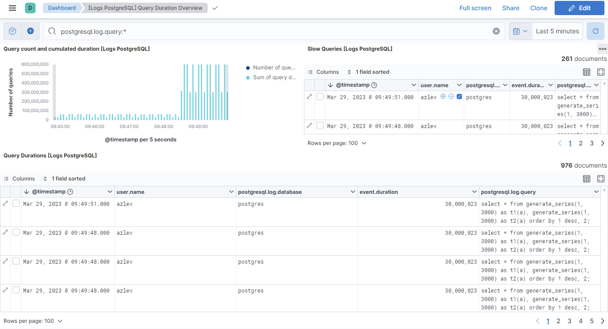The height and width of the screenshot is (329, 608).
Task: Enter full screen mode on Query Durations grid
Action: click(x=601, y=178)
